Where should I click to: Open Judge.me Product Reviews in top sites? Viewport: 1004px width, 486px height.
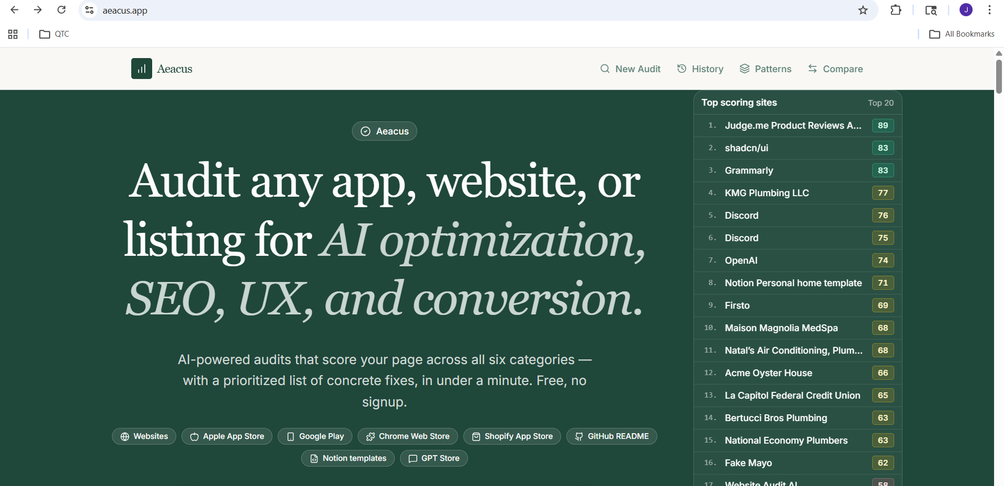coord(798,126)
